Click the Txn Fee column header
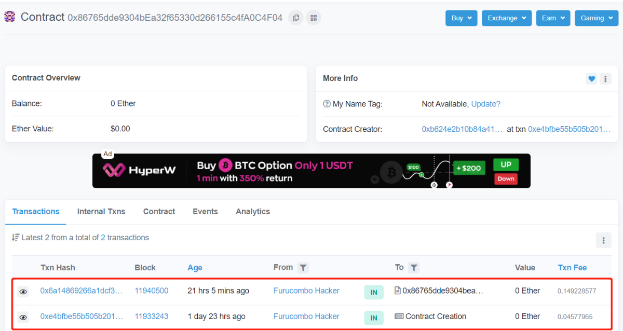 click(572, 268)
